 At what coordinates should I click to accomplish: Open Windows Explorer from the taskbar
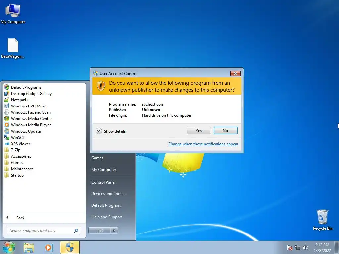29,247
